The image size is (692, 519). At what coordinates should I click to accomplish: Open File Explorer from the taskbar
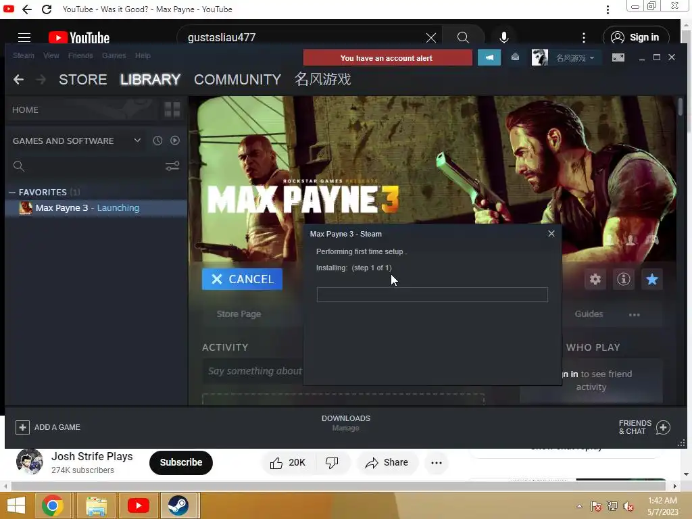tap(96, 505)
